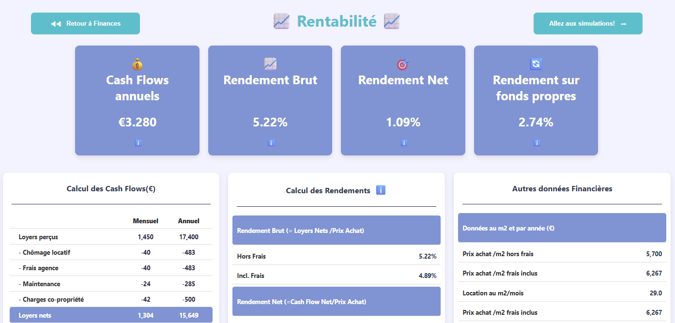This screenshot has width=675, height=323.
Task: Click the Maintenance annual value -285
Action: (189, 284)
